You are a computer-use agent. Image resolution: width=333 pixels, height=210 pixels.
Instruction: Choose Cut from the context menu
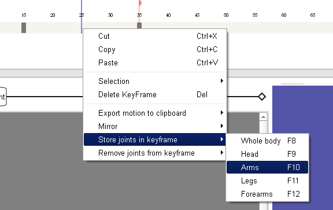[155, 36]
